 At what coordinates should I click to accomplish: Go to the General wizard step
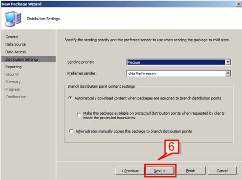pos(12,37)
